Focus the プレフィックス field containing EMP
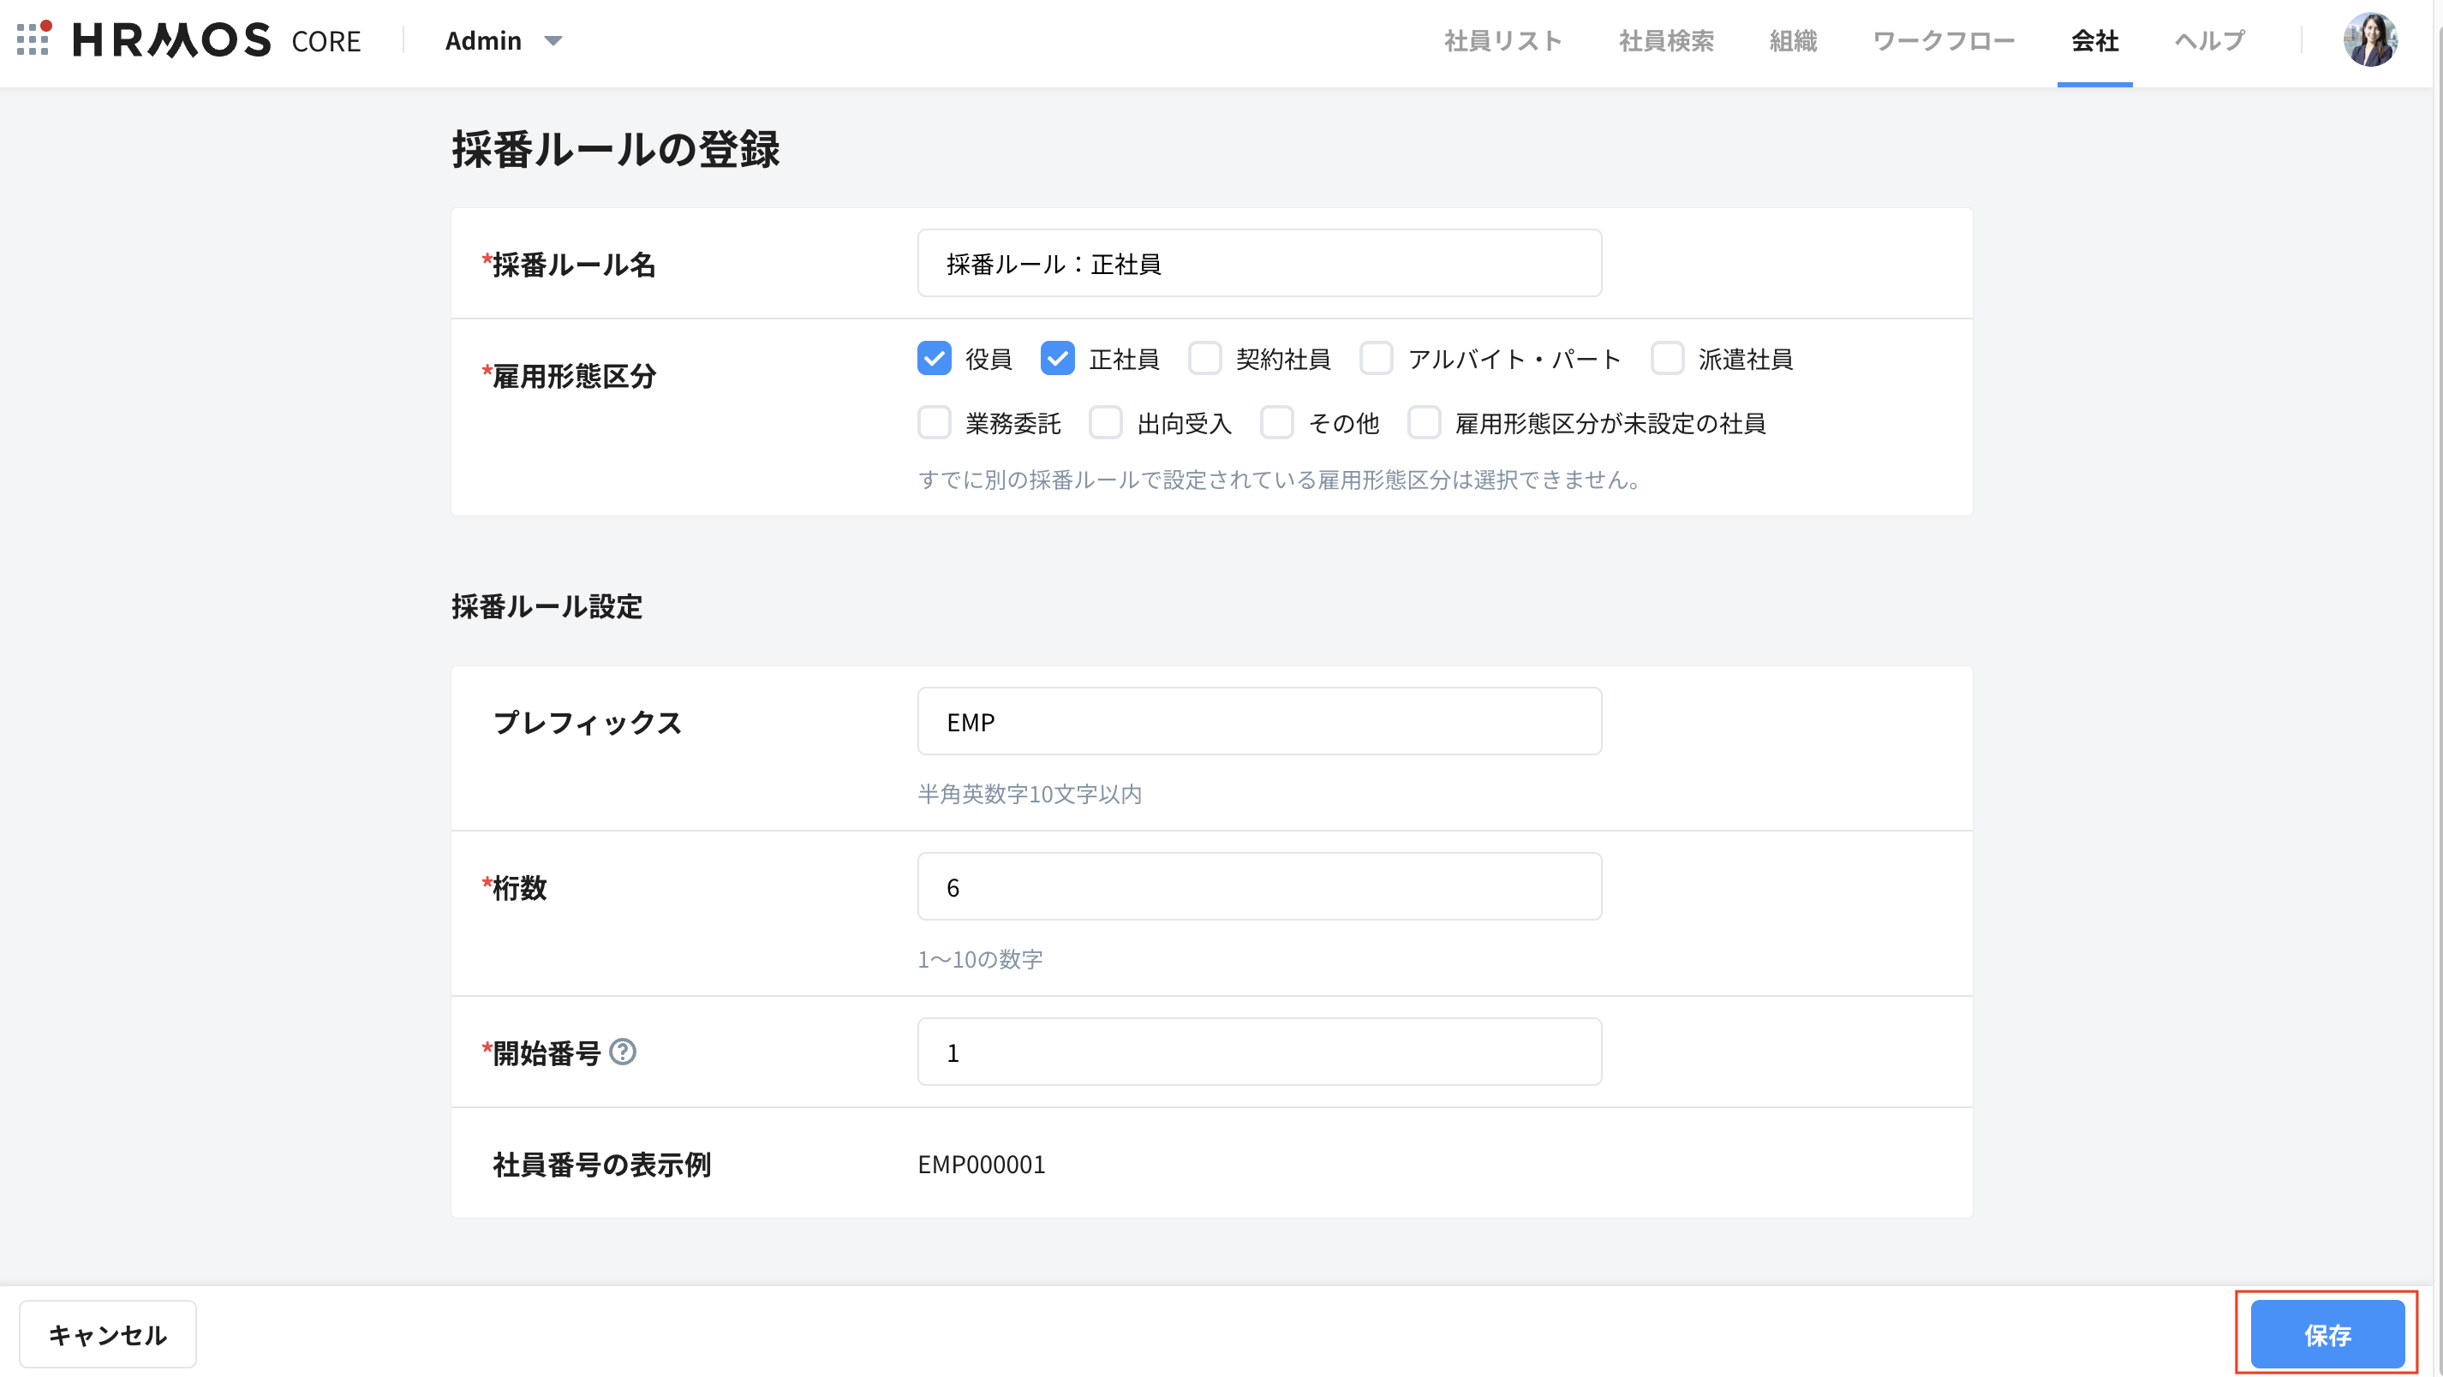This screenshot has width=2443, height=1377. 1259,721
